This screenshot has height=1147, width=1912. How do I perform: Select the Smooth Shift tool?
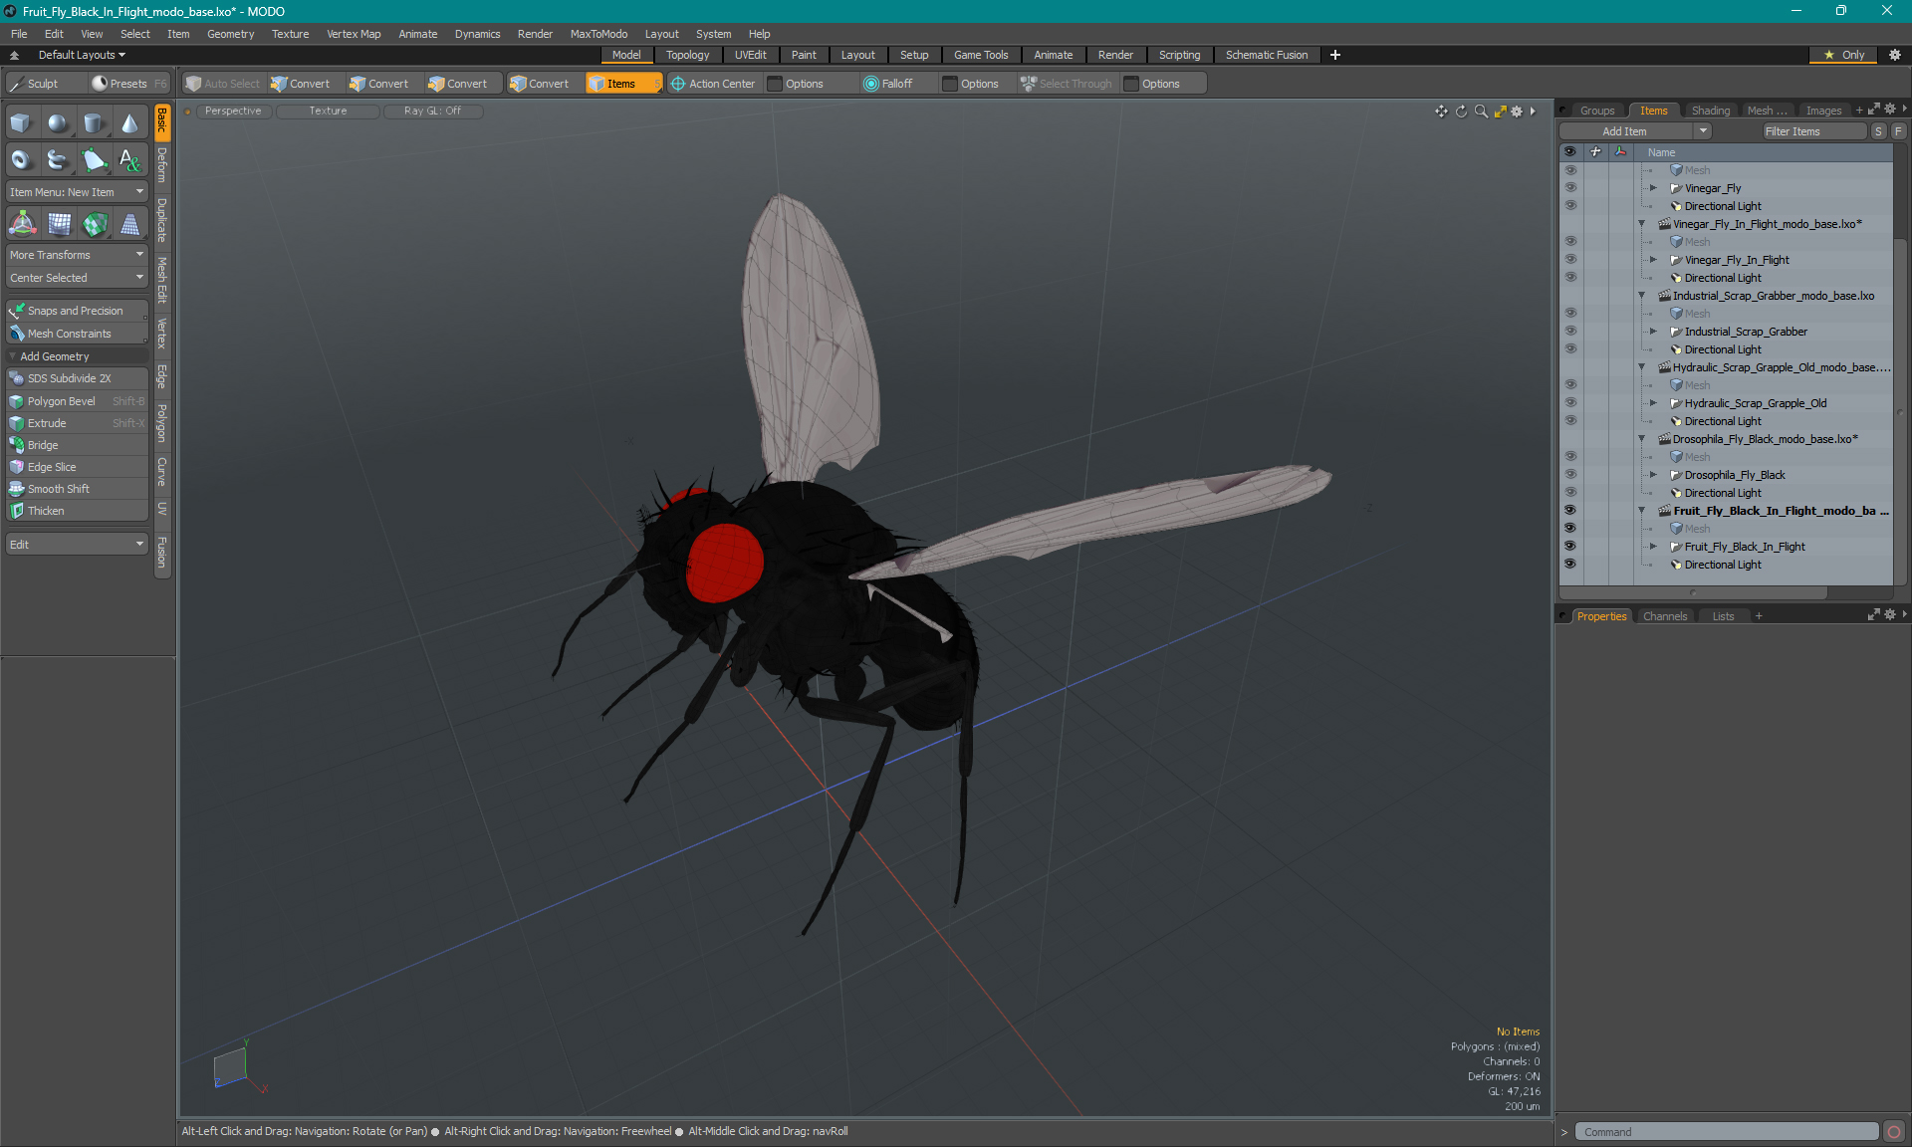pyautogui.click(x=60, y=488)
